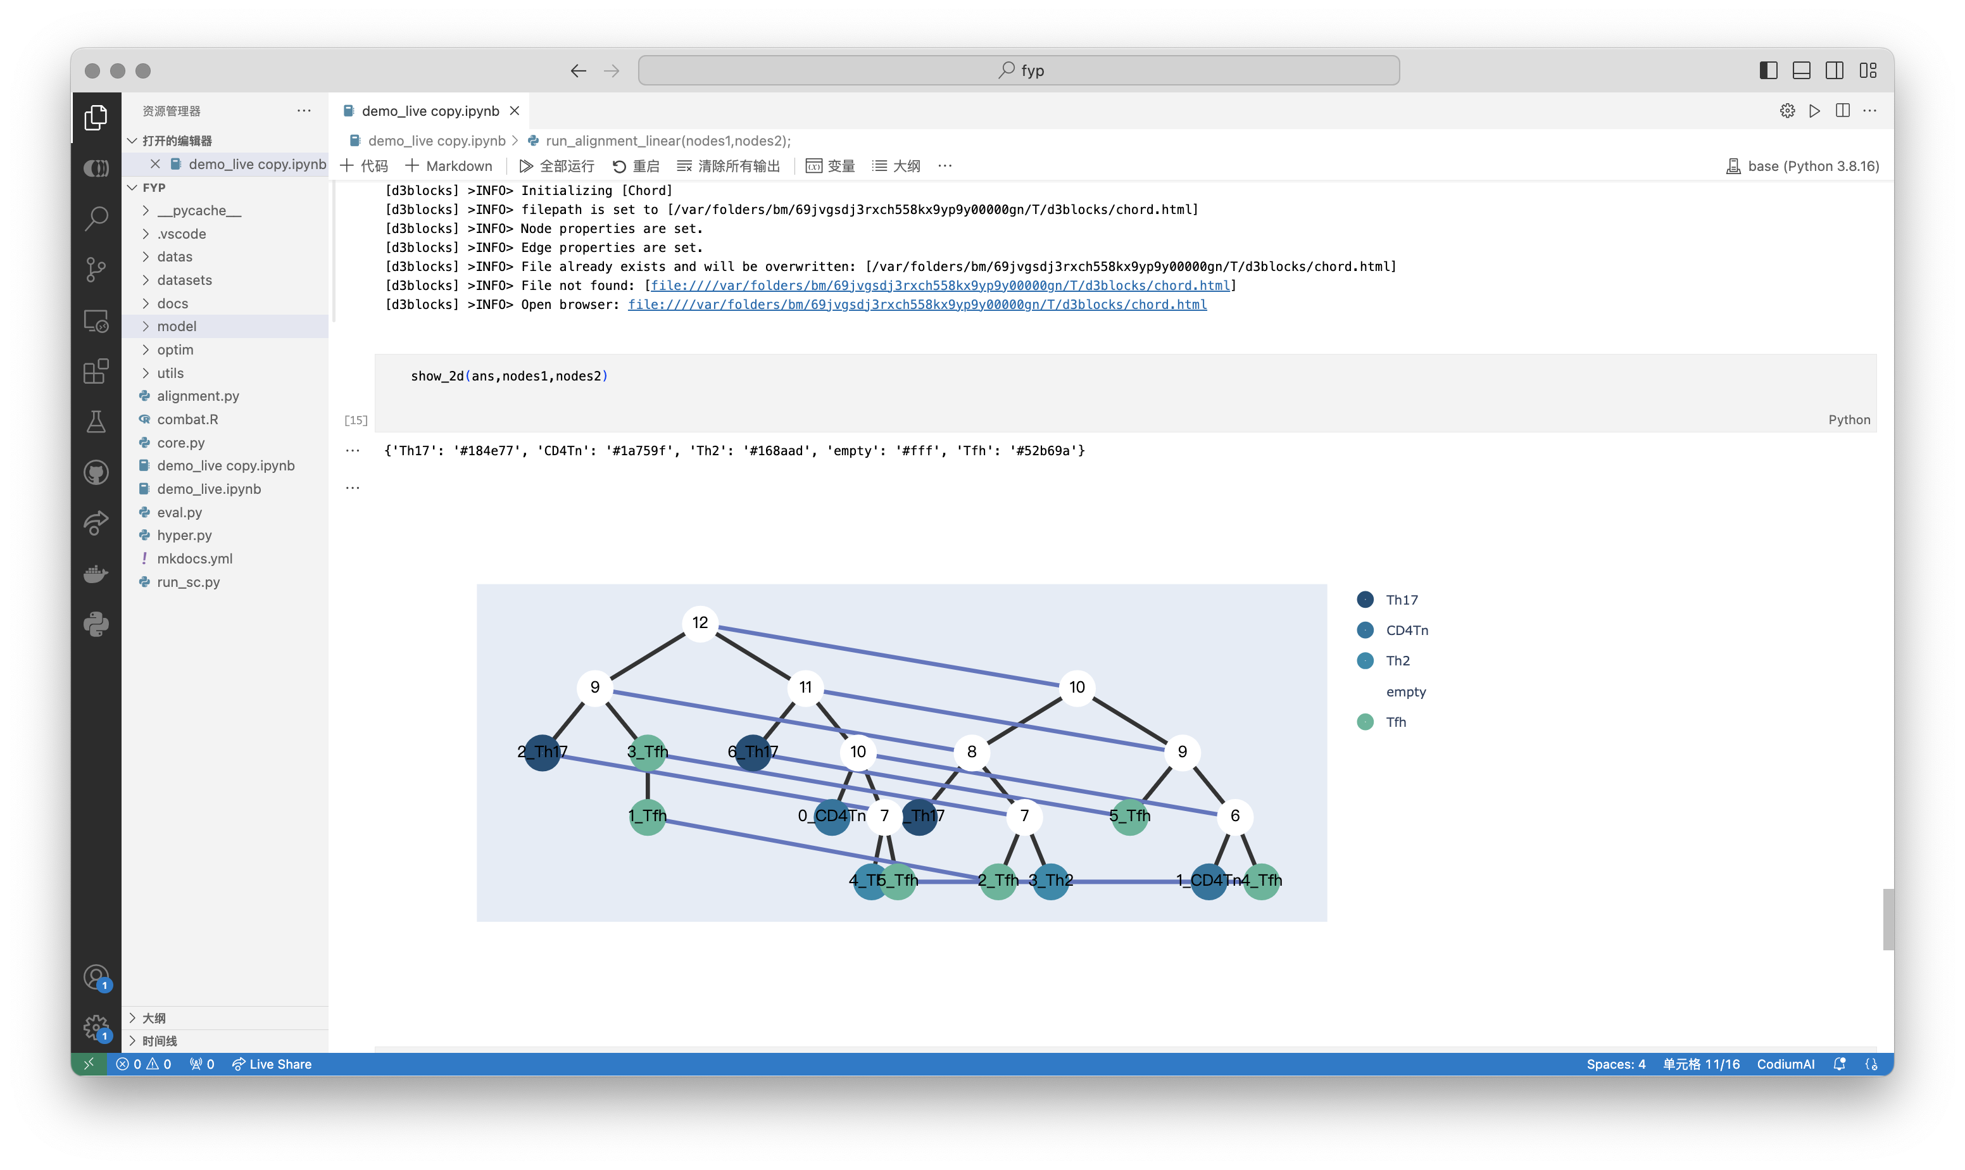Open the 大纲 notebook outline toolbar item
Screen dimensions: 1965x1170
(896, 166)
